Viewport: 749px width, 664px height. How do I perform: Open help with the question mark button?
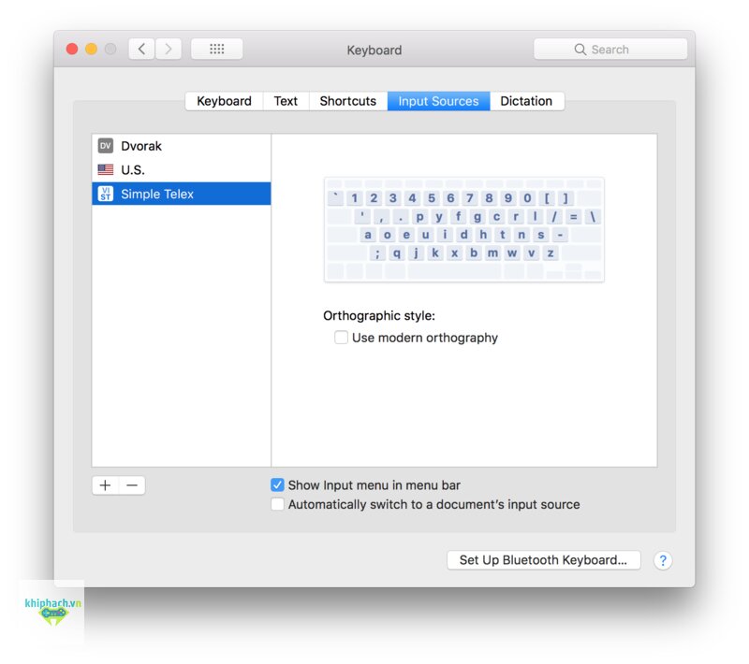[663, 560]
